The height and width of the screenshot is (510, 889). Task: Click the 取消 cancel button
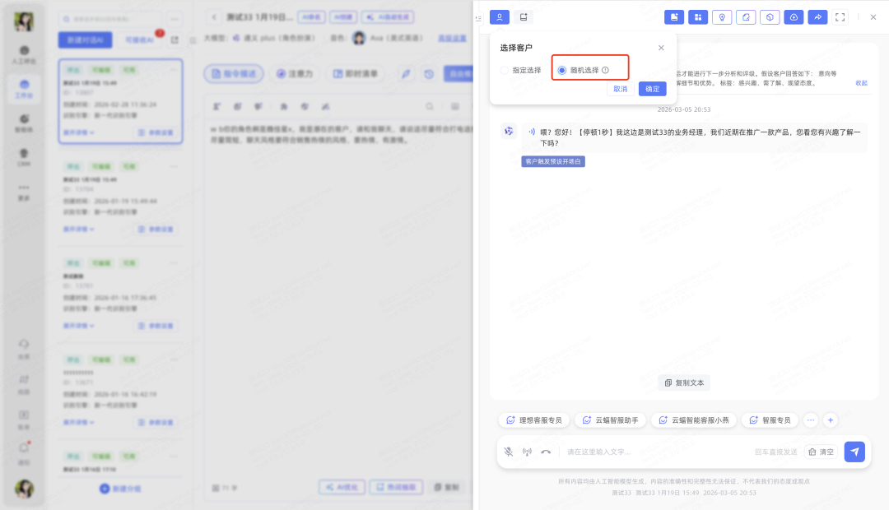tap(620, 89)
